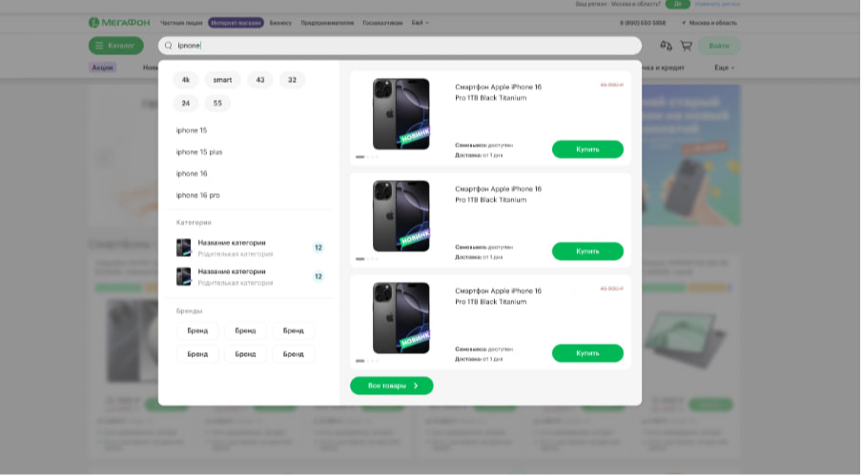Expand the Ещё menu beside Госзаказчикам
This screenshot has height=475, width=863.
pos(420,22)
